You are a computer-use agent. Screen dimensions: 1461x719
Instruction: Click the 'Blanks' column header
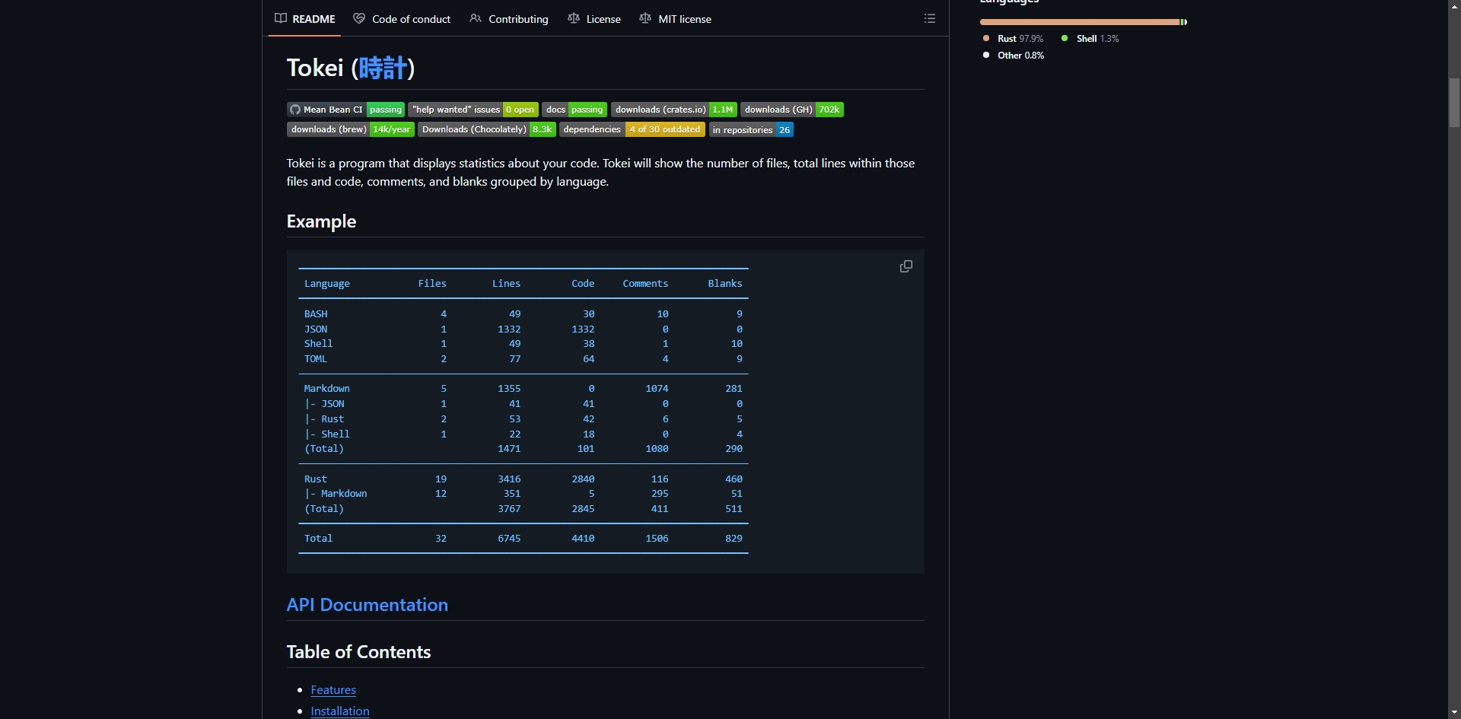725,284
